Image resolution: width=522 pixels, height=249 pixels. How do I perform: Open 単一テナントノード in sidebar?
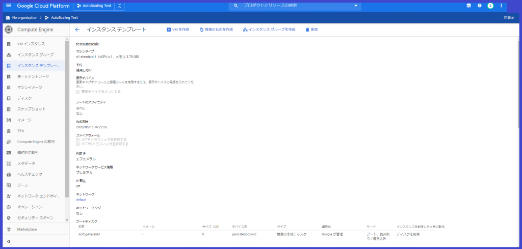(x=34, y=76)
